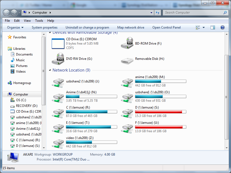Screen dimensions: 231x173
Task: Select OS (C:) in the navigation tree
Action: point(21,100)
